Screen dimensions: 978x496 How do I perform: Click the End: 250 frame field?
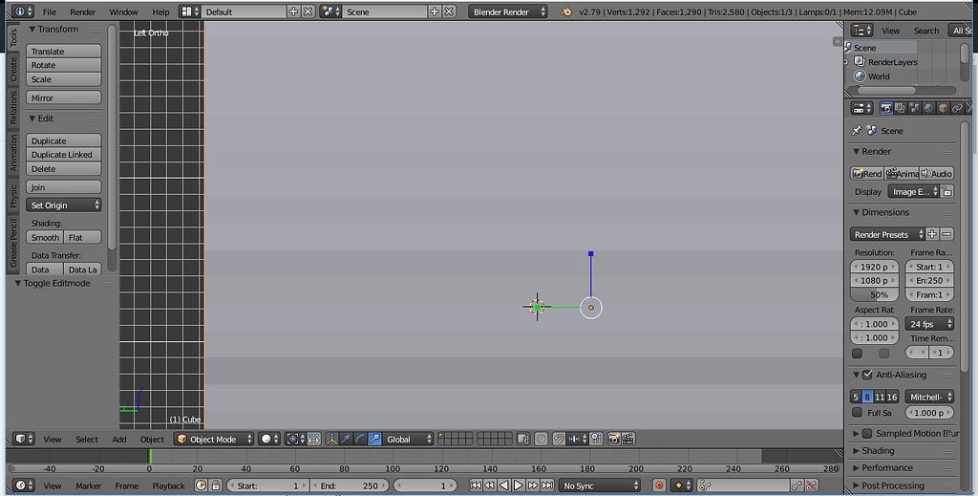[x=350, y=485]
